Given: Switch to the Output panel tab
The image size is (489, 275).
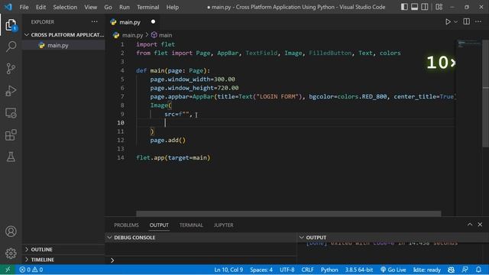Looking at the screenshot, I should tap(159, 225).
